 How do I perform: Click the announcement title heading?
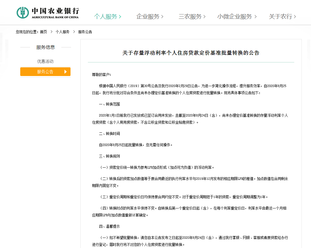click(x=191, y=53)
